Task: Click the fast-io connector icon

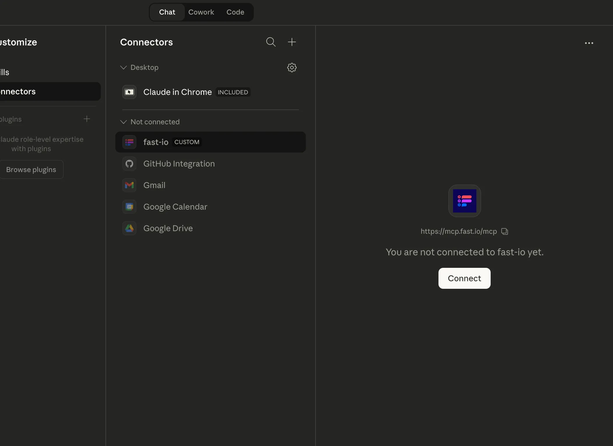Action: (129, 142)
